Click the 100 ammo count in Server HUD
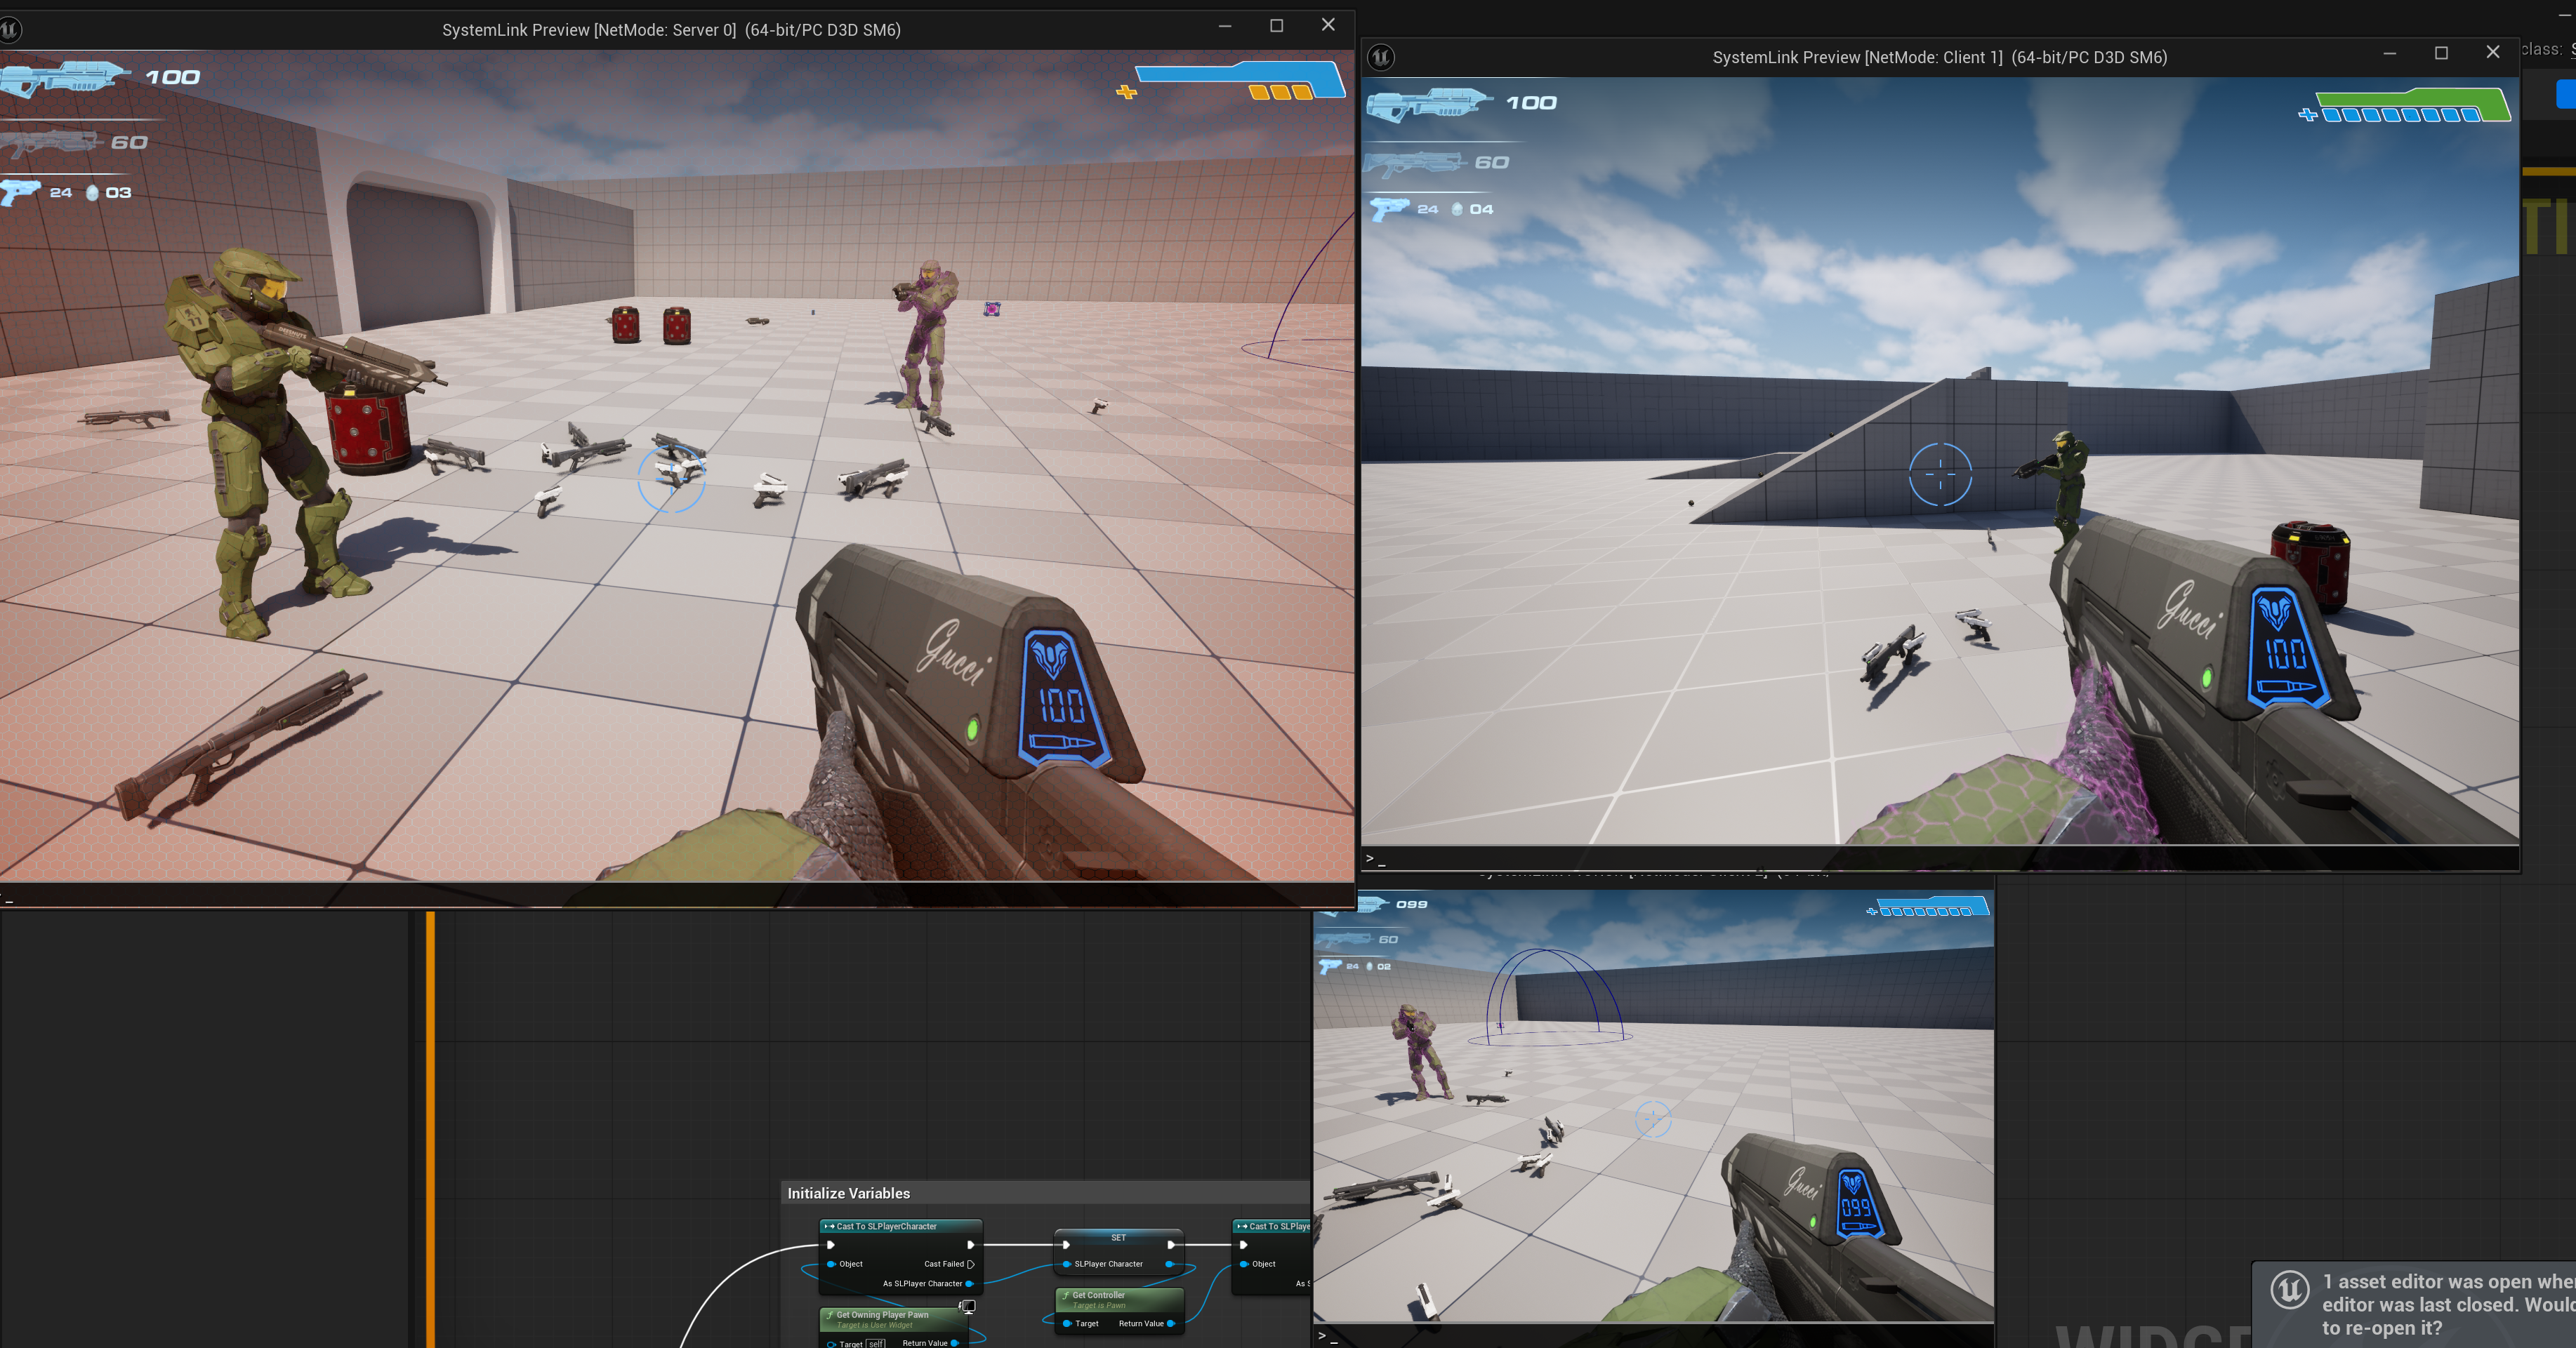Viewport: 2576px width, 1348px height. click(173, 77)
